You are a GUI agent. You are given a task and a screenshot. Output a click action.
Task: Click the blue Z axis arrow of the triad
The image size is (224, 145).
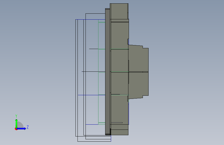(x=21, y=128)
